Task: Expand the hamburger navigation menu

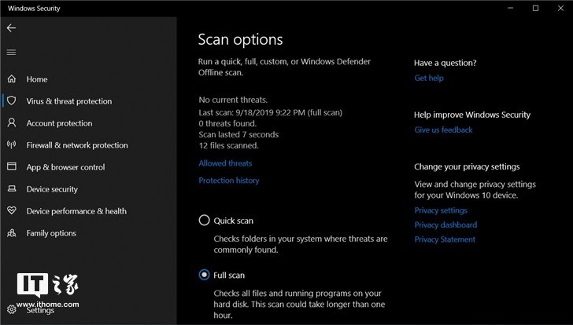Action: tap(11, 53)
